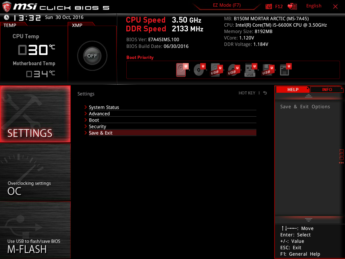Expand the Save & Exit chevron arrow
345x259 pixels.
click(x=86, y=133)
